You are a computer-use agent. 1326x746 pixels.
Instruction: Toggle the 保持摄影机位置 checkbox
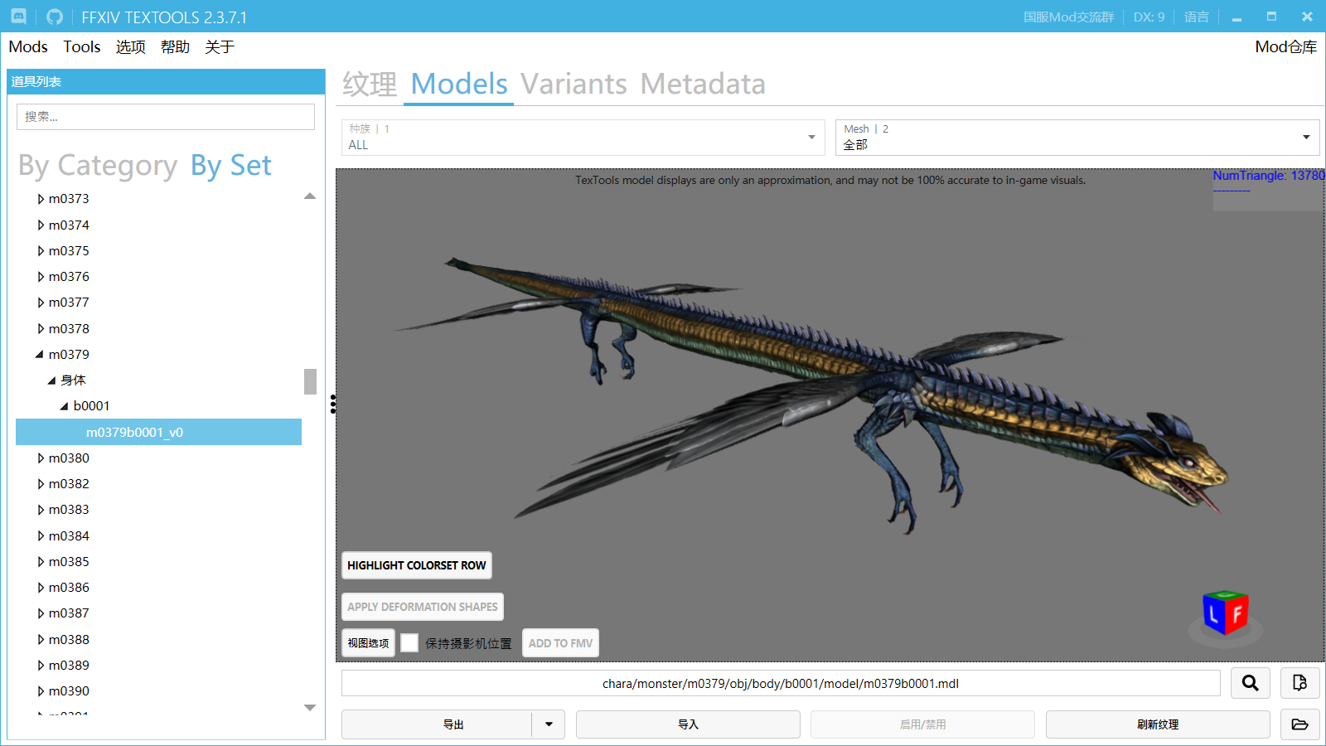(409, 643)
